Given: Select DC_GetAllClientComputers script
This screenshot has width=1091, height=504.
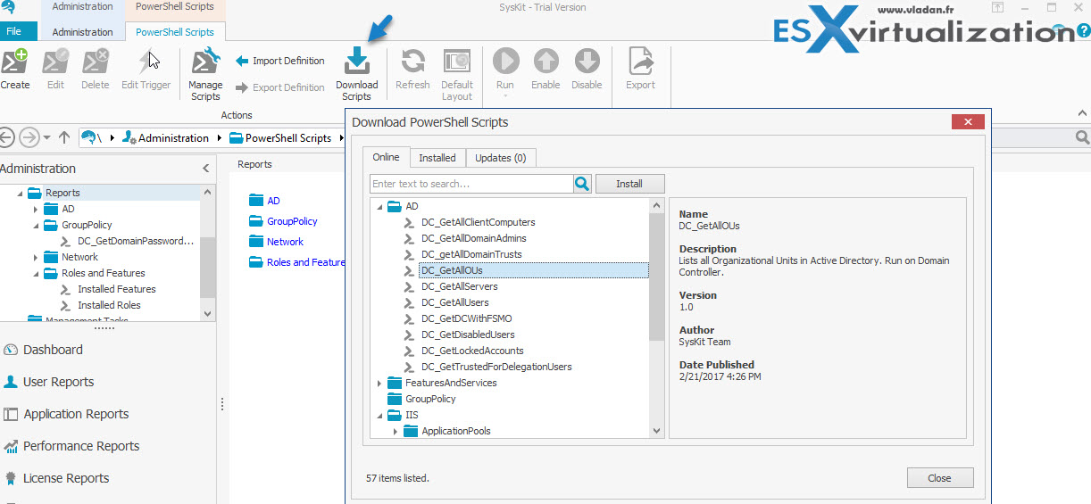Looking at the screenshot, I should point(478,222).
